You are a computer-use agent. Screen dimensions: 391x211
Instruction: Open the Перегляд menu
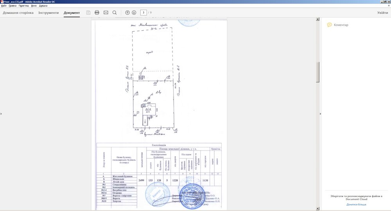[x=24, y=6]
